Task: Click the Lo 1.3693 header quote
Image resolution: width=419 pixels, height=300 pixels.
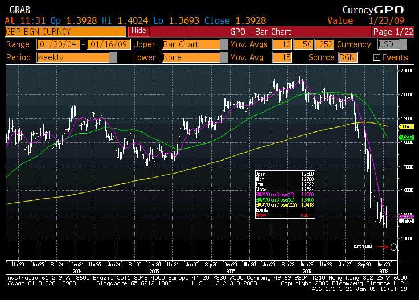Action: 176,20
